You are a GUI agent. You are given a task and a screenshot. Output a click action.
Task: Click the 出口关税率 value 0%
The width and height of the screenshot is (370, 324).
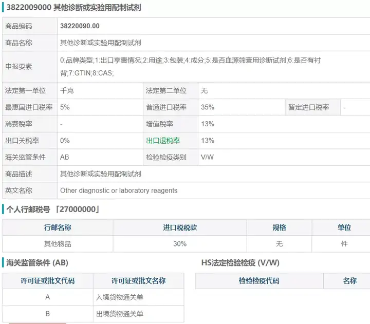pyautogui.click(x=65, y=141)
